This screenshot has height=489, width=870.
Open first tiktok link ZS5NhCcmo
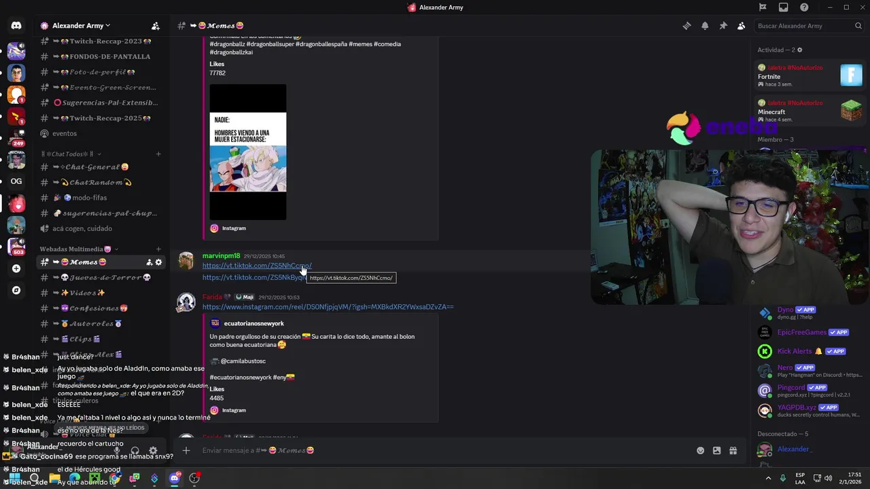pyautogui.click(x=257, y=266)
